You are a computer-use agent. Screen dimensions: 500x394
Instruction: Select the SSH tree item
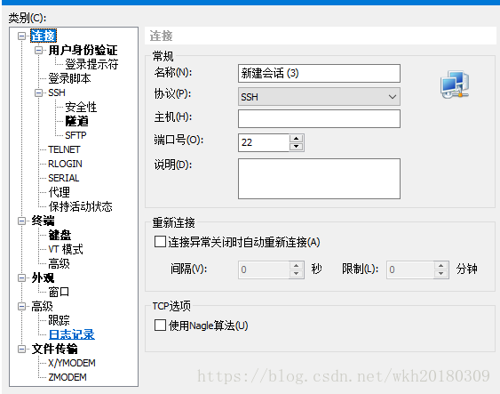point(57,92)
